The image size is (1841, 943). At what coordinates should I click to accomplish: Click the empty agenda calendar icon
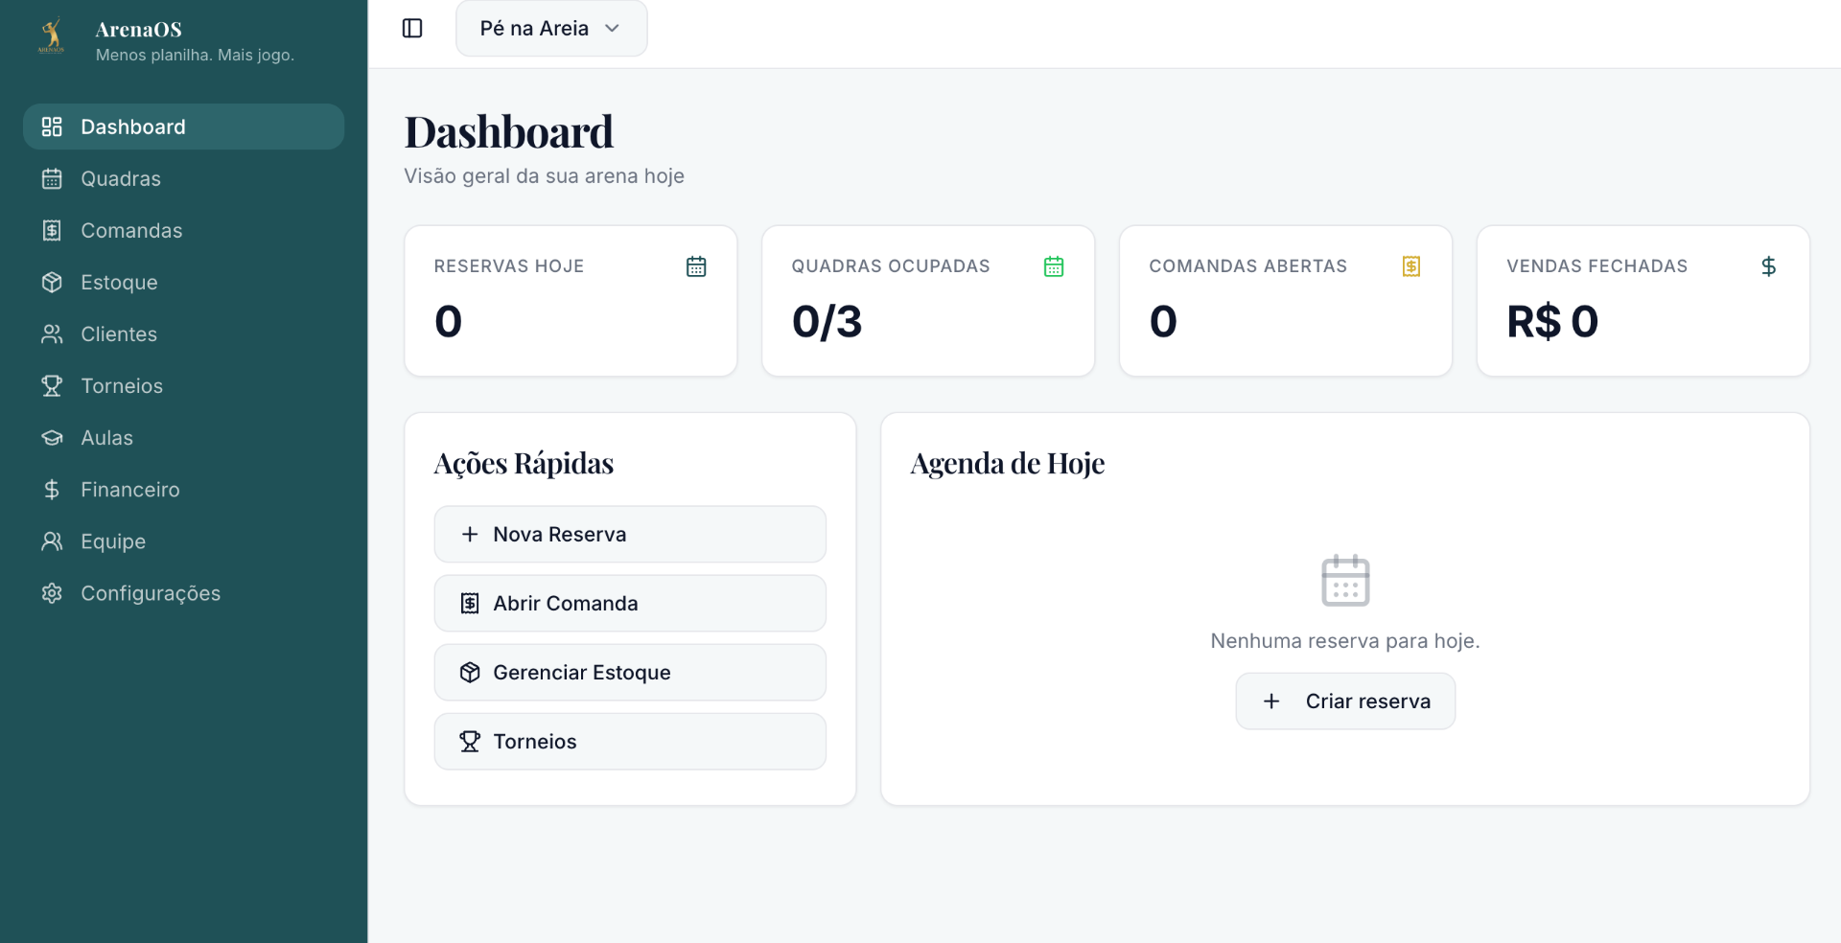point(1345,580)
